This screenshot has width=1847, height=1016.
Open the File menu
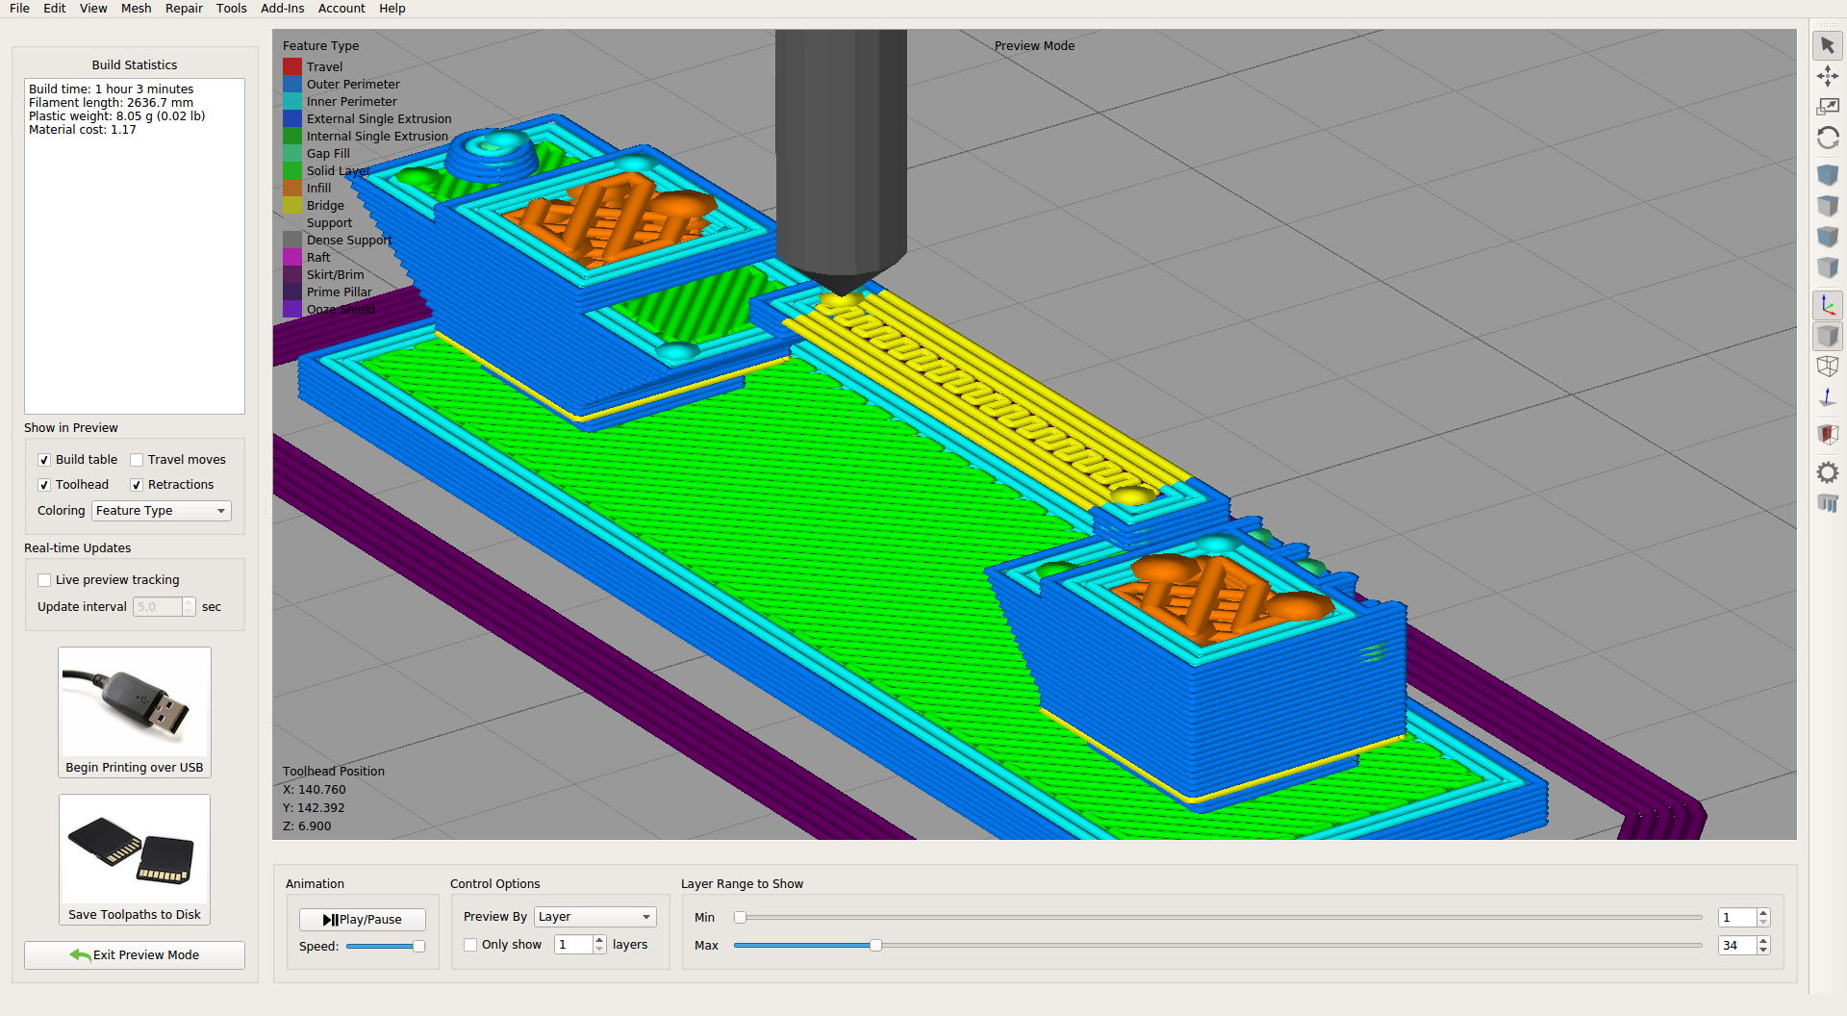coord(19,9)
